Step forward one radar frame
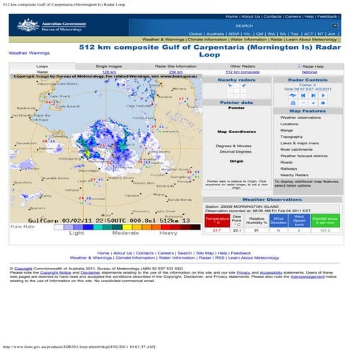 click(313, 95)
